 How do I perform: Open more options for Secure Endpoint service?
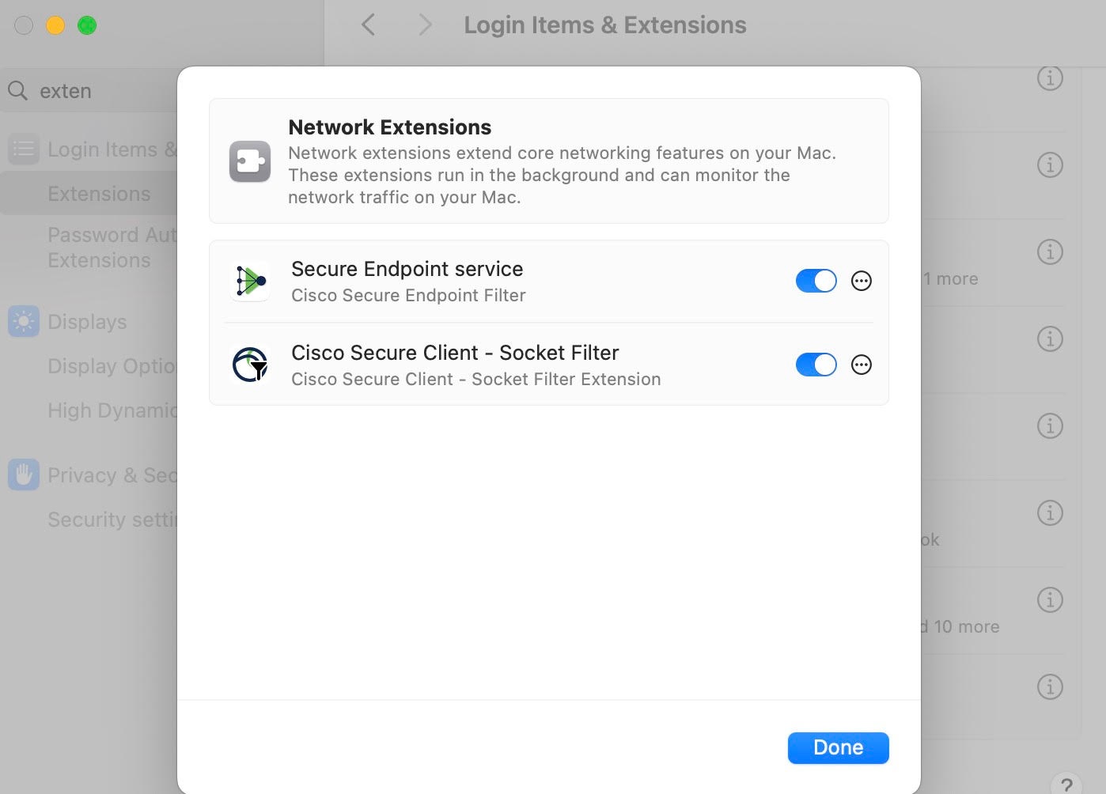coord(862,281)
